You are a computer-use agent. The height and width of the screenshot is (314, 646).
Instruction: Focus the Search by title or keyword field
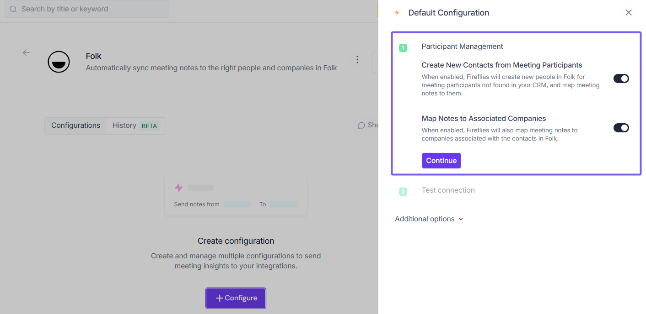92,9
